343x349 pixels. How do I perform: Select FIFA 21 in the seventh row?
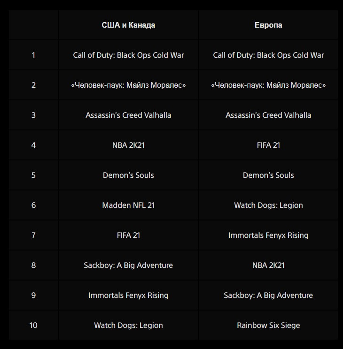[x=128, y=235]
